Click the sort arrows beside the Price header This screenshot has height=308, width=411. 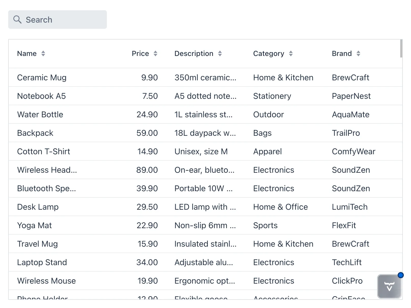(x=155, y=53)
